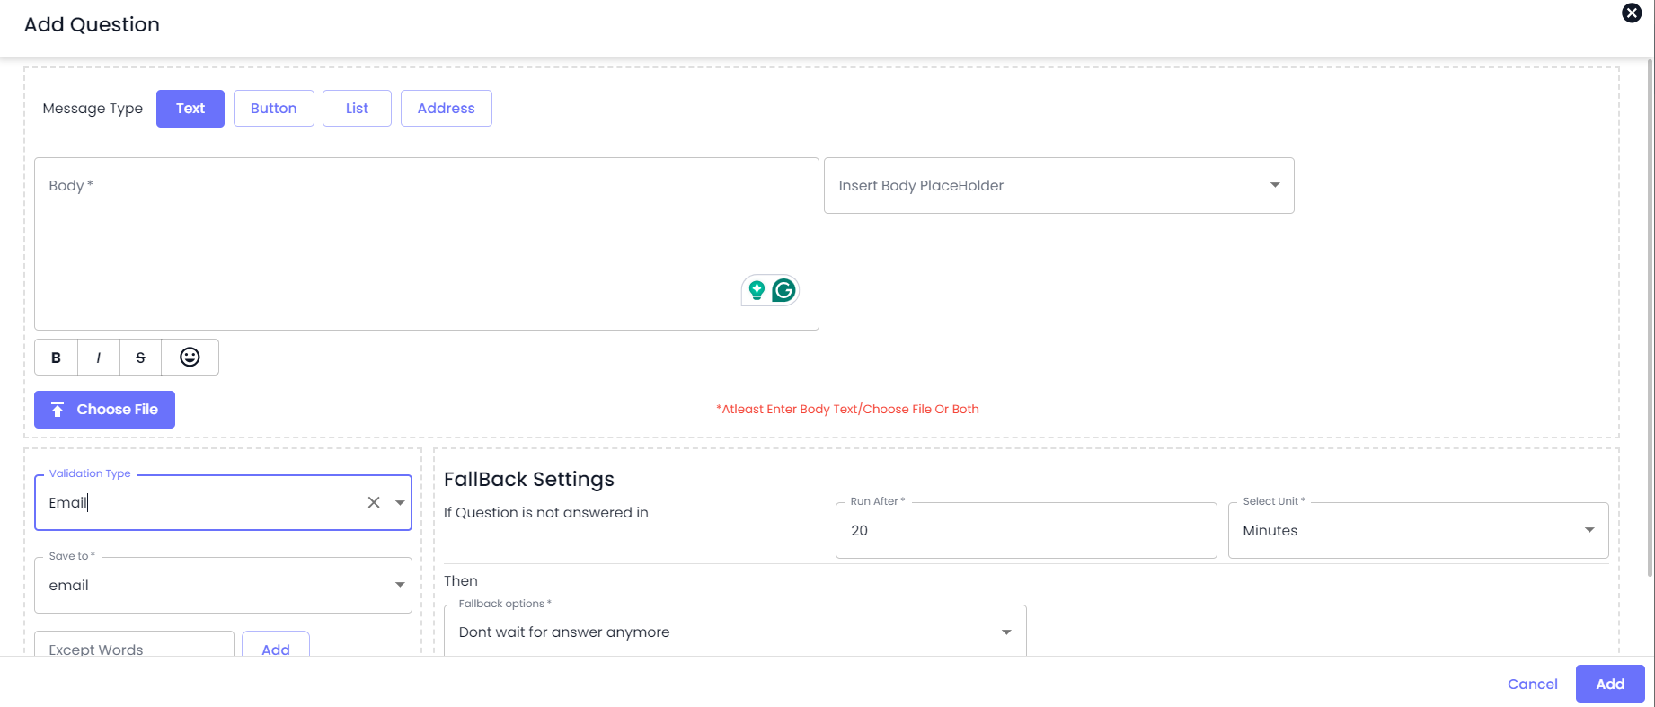Screen dimensions: 1655x707
Task: Click the green lightbulb suggestion icon
Action: pyautogui.click(x=757, y=290)
